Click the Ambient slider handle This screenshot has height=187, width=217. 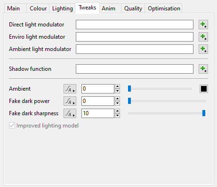129,89
